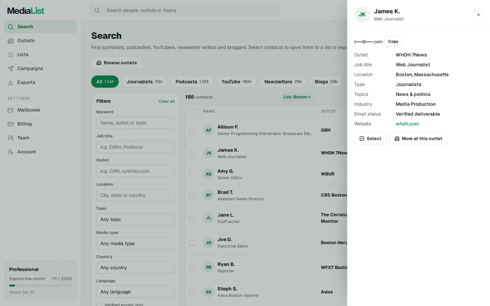Switch to the YouTube tab

[x=236, y=82]
